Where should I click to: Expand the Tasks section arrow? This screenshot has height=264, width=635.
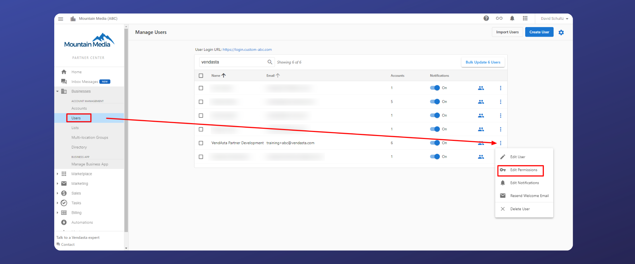click(x=57, y=203)
